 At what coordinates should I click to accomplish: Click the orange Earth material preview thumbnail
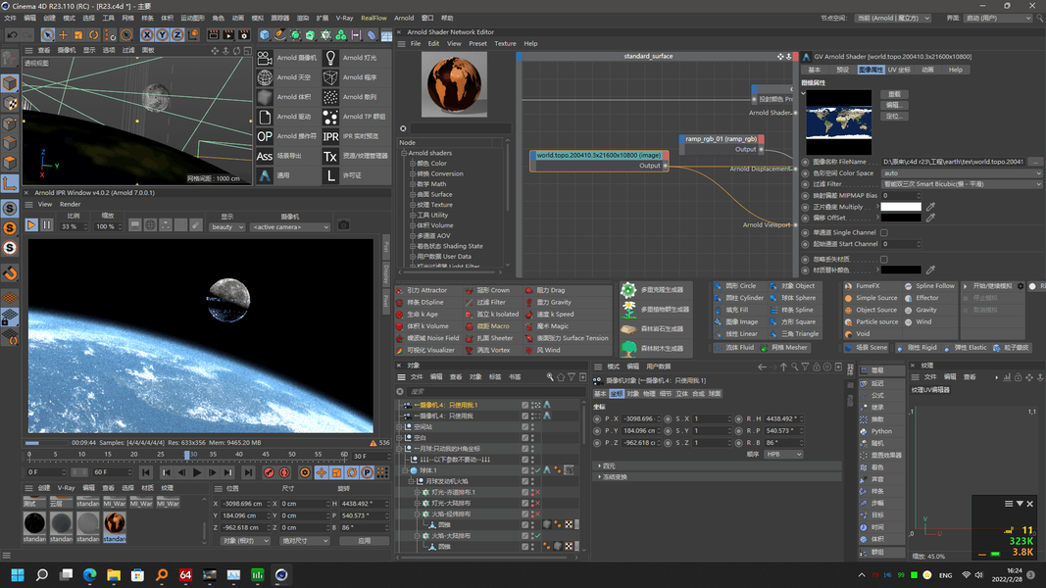pos(454,84)
